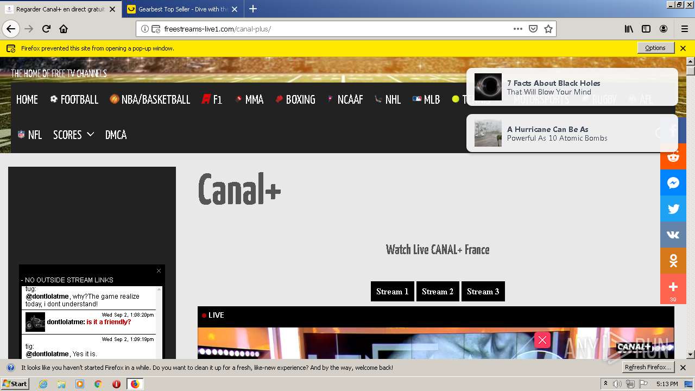695x391 pixels.
Task: Click the volume icon in system tray
Action: (617, 384)
